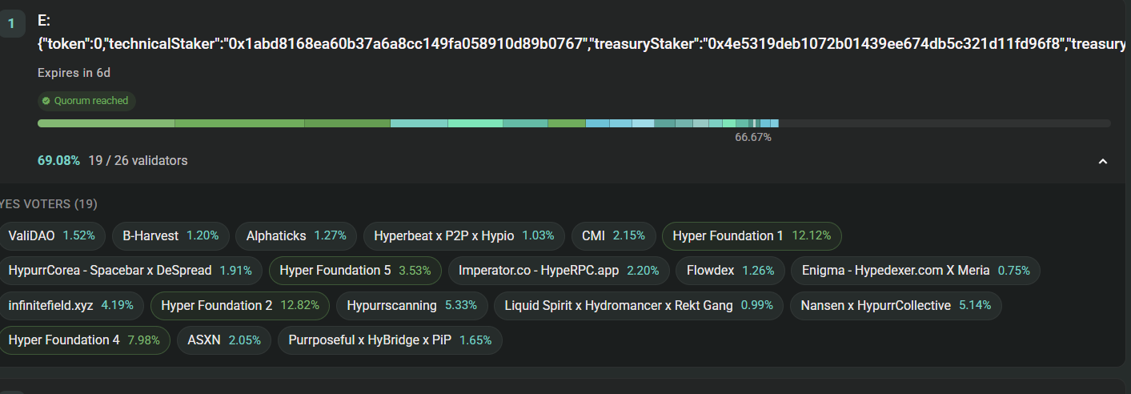The image size is (1131, 394).
Task: Open Imperator.co - HypeRPC.app chip
Action: pos(559,271)
